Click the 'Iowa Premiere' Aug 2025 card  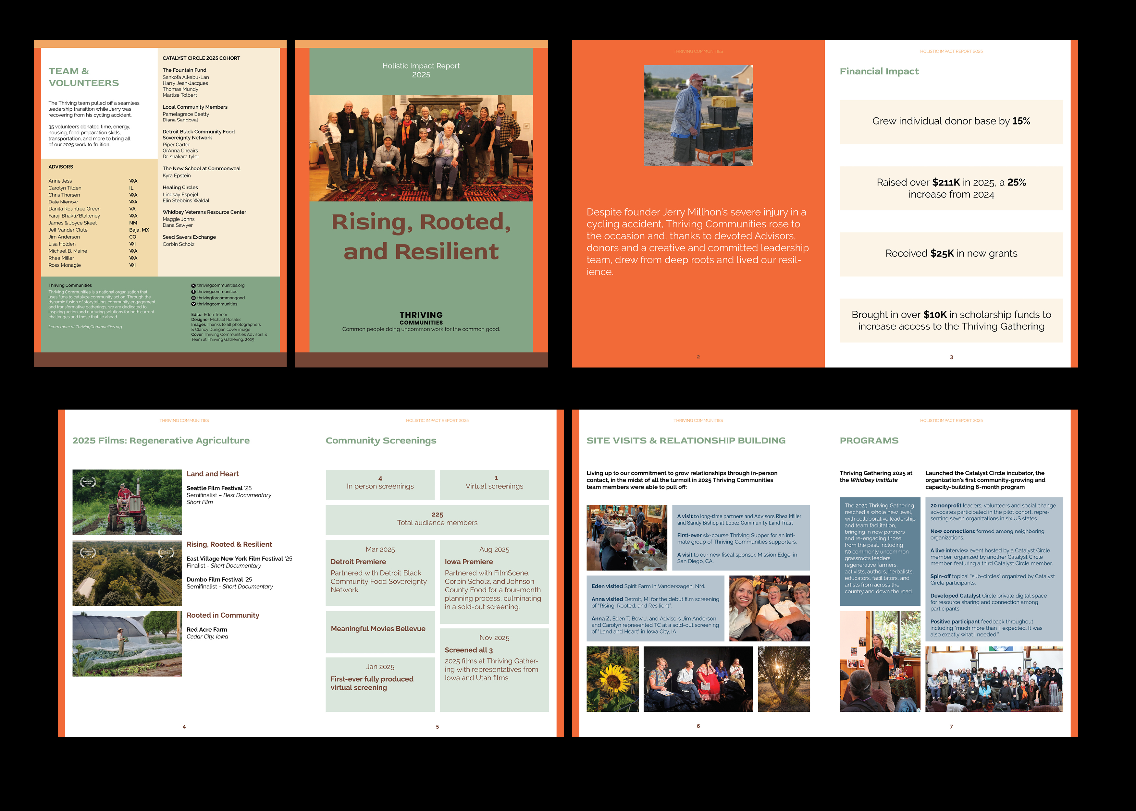tap(494, 582)
